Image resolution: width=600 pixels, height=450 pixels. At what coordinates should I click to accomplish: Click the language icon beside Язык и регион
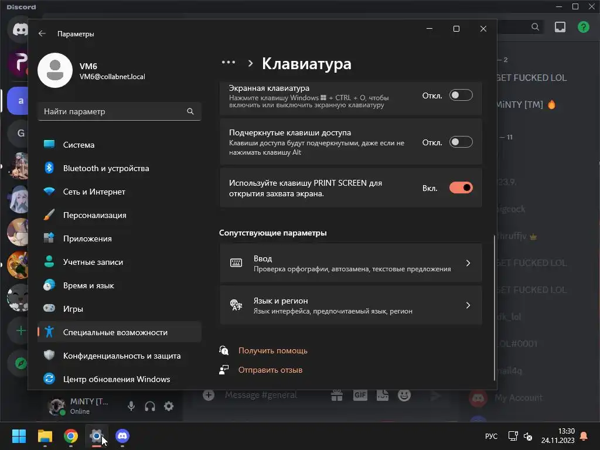(236, 305)
